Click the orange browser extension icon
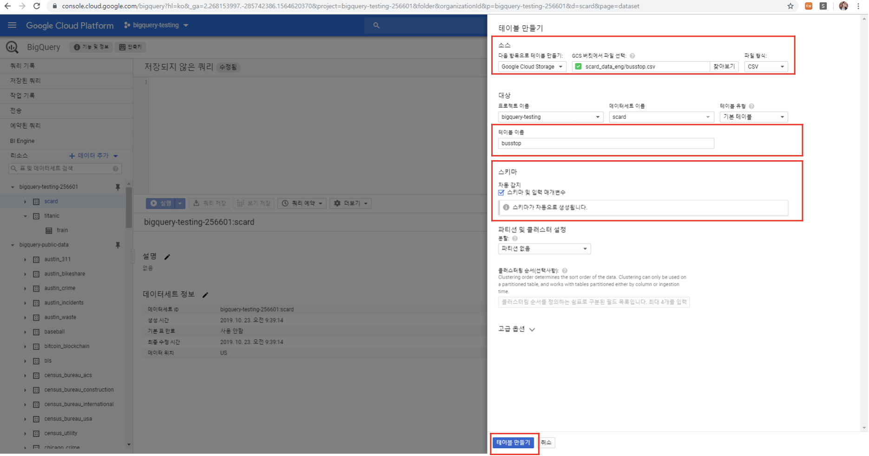The width and height of the screenshot is (869, 456). [809, 6]
